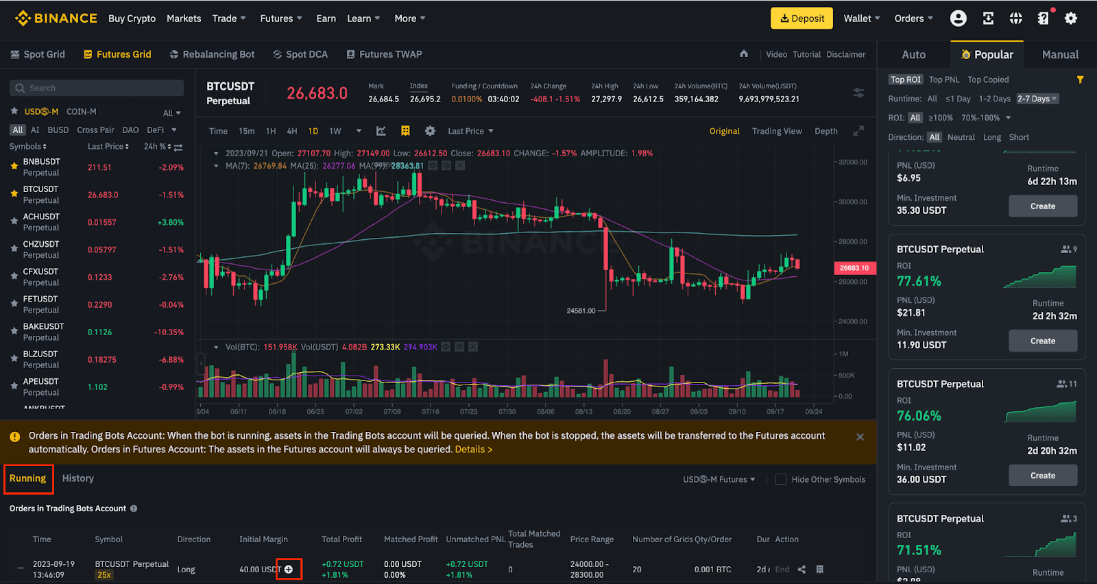
Task: Open the language globe icon
Action: pos(1015,19)
